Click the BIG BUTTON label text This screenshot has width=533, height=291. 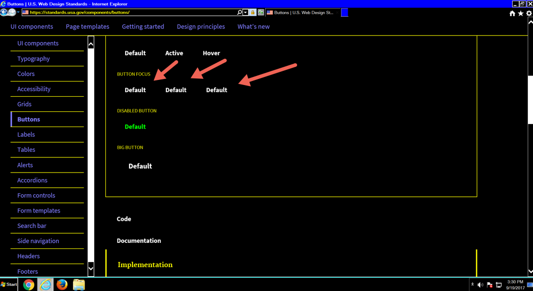(130, 148)
